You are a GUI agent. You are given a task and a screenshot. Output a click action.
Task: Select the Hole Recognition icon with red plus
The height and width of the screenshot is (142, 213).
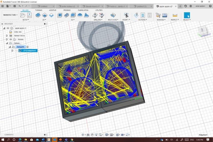tap(102, 15)
